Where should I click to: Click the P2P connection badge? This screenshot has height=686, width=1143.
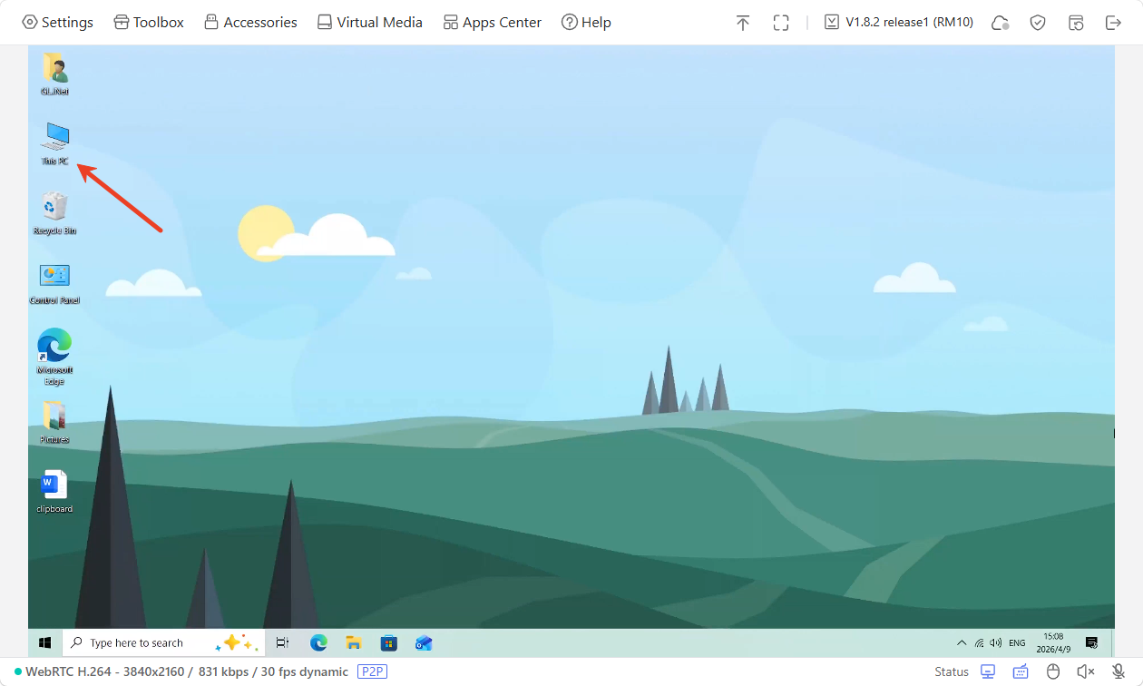pyautogui.click(x=372, y=671)
